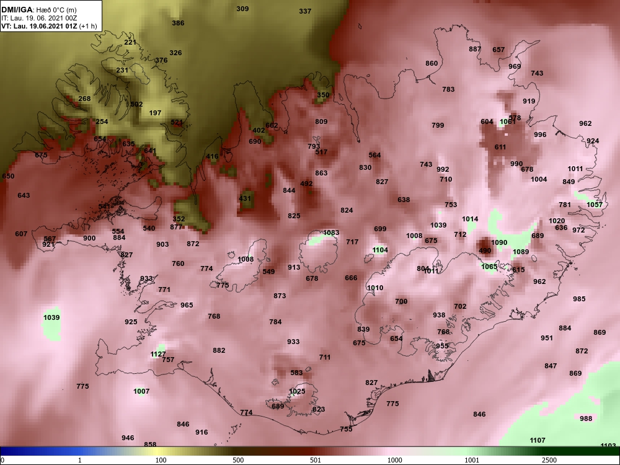Click the map value 638
This screenshot has height=465, width=620.
point(404,200)
